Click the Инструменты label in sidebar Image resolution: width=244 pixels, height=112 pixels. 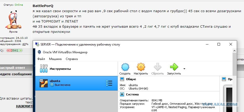pos(60,69)
